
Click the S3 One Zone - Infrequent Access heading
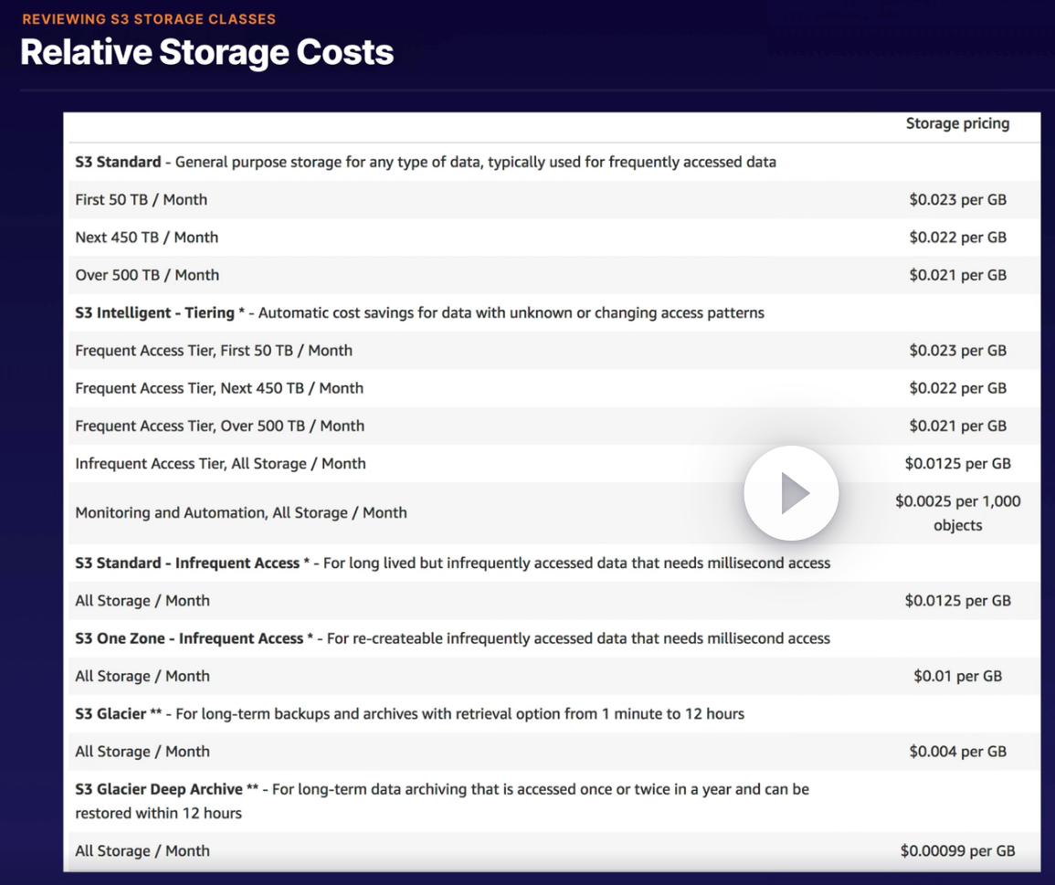tap(189, 638)
